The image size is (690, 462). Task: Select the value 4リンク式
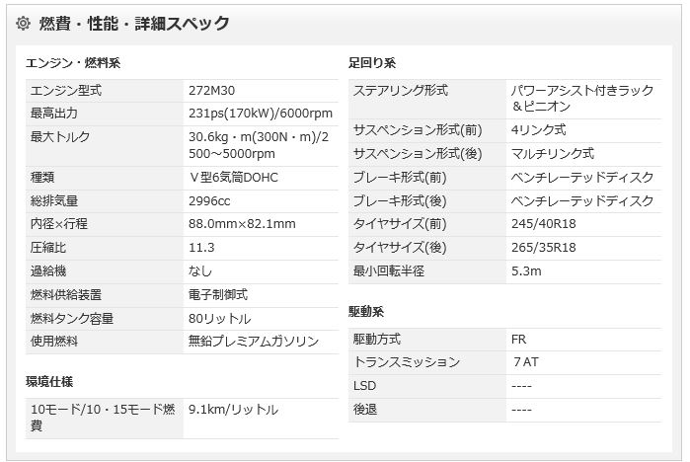pos(539,130)
